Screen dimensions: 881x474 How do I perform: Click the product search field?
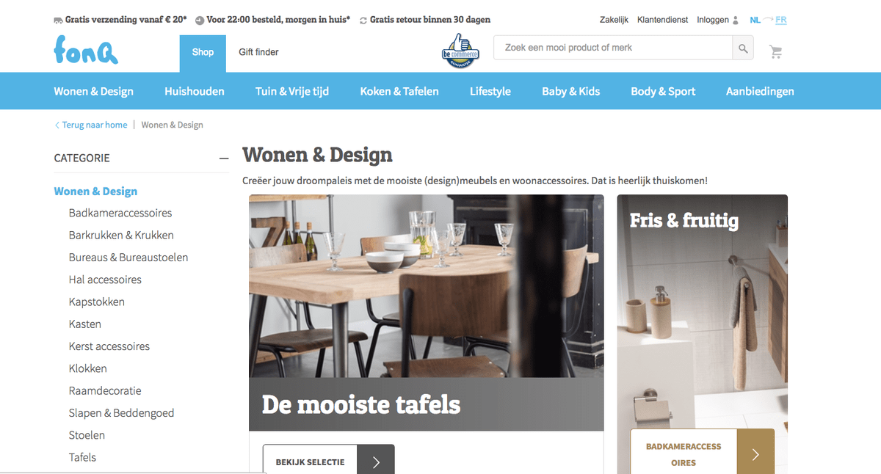(613, 48)
